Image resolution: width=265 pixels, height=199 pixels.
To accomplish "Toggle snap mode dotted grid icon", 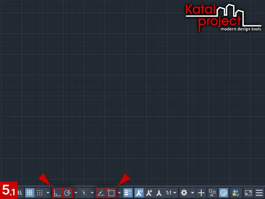I will click(x=40, y=193).
